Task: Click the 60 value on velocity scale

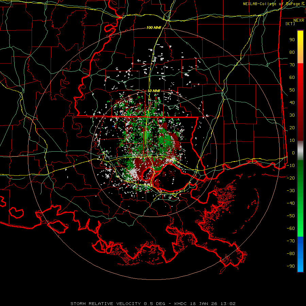Action: 292,78
